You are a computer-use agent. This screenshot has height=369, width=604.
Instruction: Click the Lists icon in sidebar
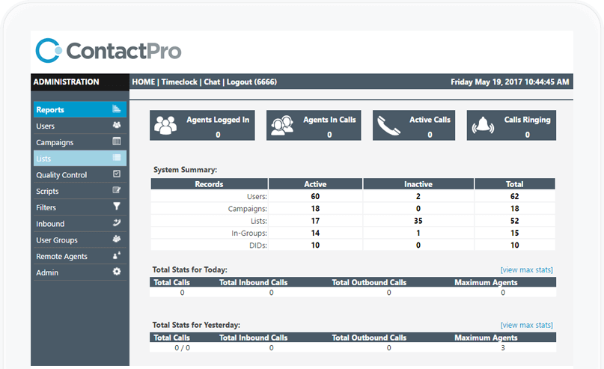click(x=116, y=157)
